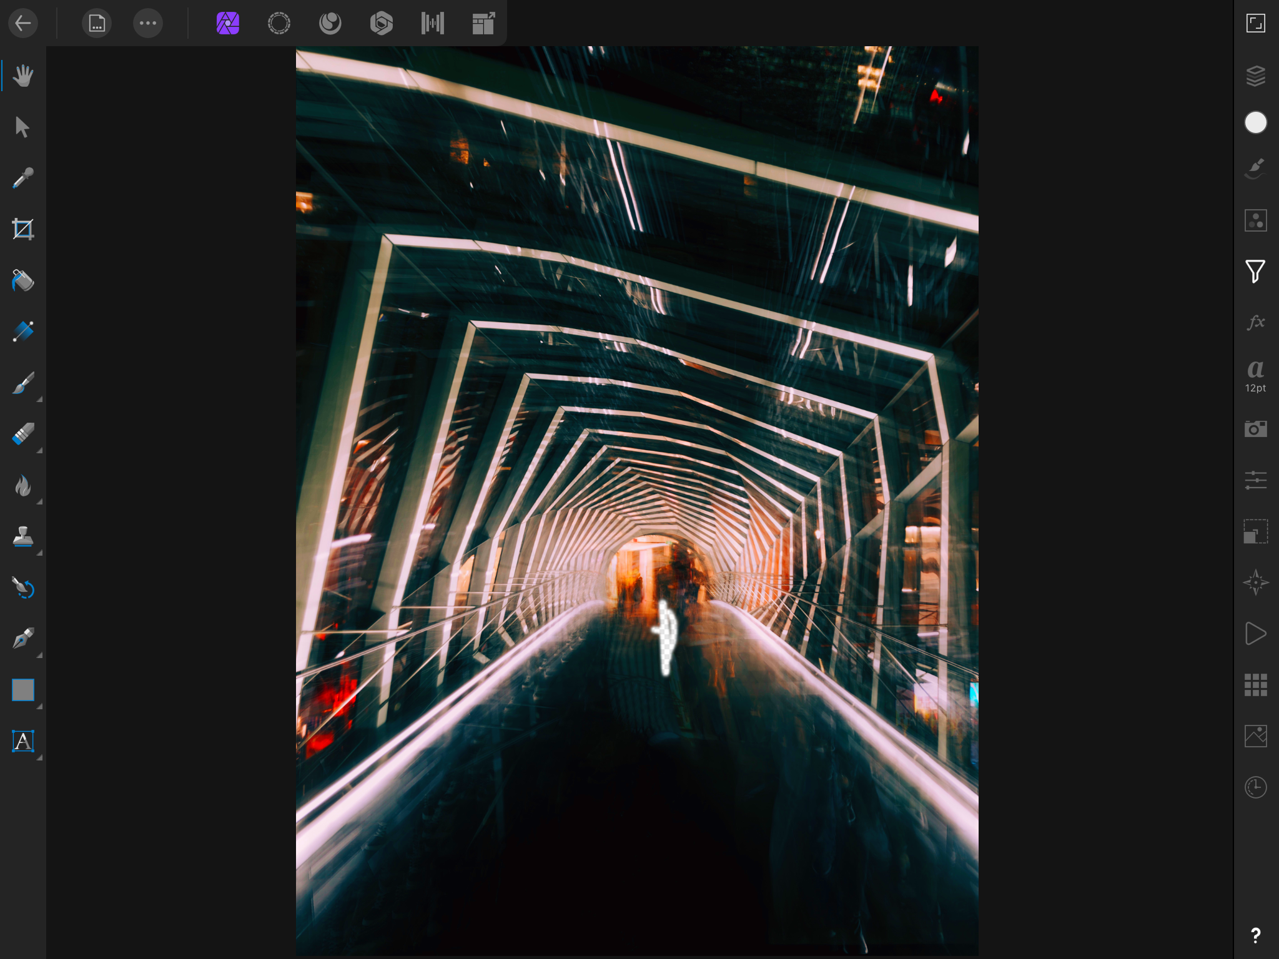1279x959 pixels.
Task: Open the question mark help overlay
Action: (x=1255, y=935)
